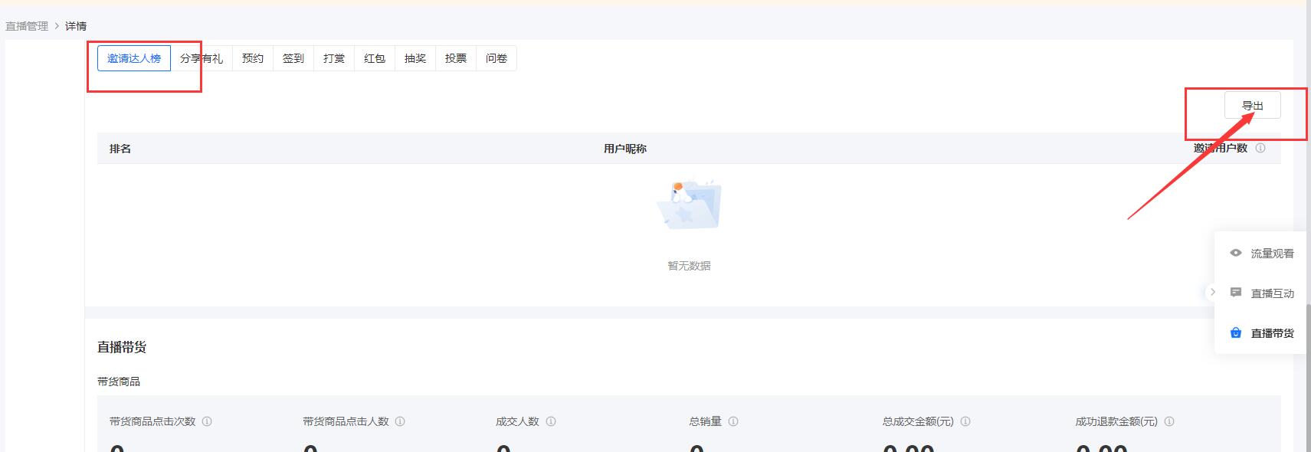Viewport: 1311px width, 452px height.
Task: Open the 预约 tab
Action: pos(253,58)
